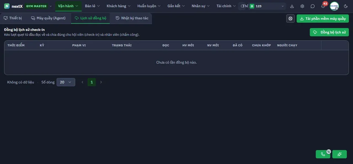Image resolution: width=353 pixels, height=164 pixels.
Task: Expand the Gắn kết dropdown menu
Action: [x=176, y=6]
